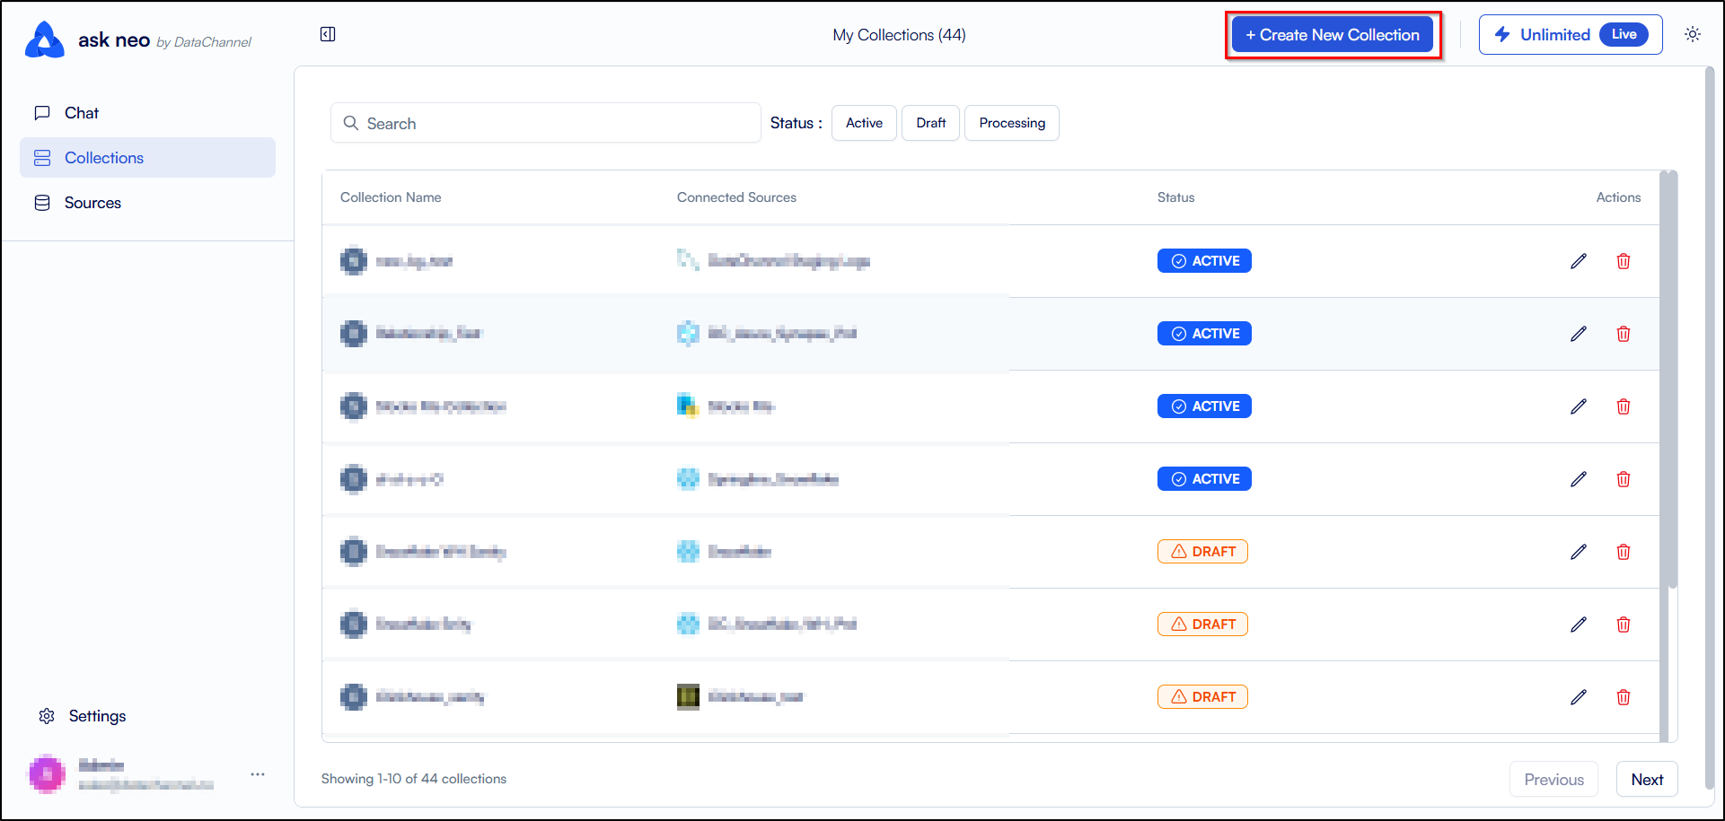Viewport: 1725px width, 821px height.
Task: Delete the first ACTIVE collection via trash
Action: click(1624, 261)
